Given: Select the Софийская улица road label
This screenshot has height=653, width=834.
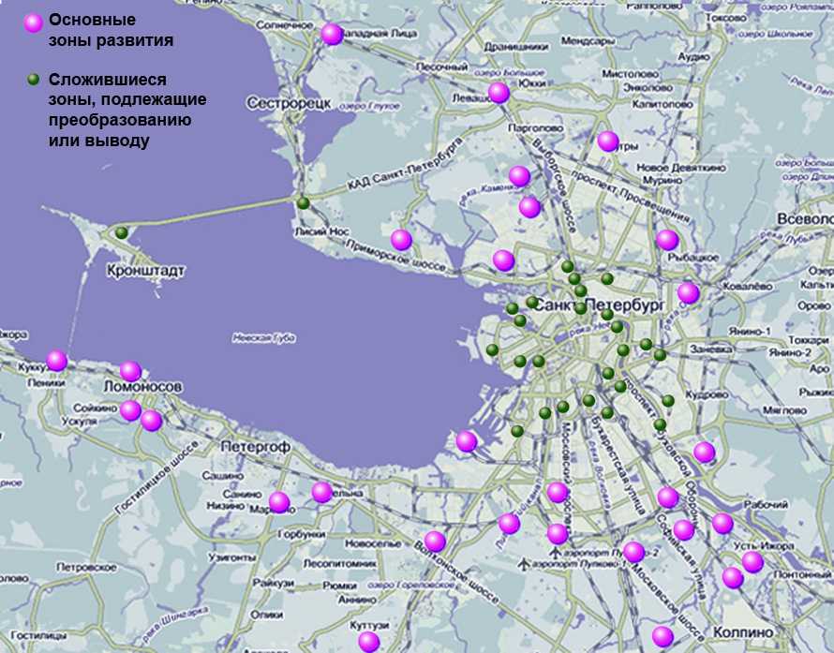Looking at the screenshot, I should point(682,557).
